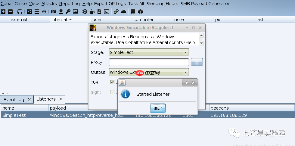Click the cube About icon
Screen dimensions: 295x146
[140, 12]
